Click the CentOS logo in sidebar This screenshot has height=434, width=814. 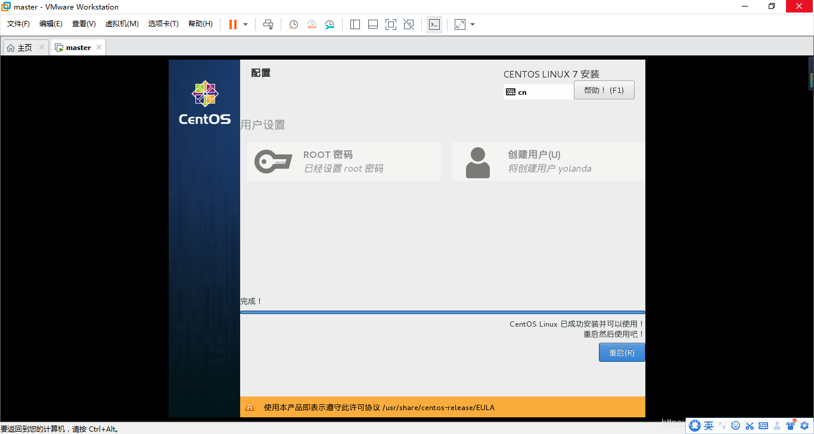204,103
